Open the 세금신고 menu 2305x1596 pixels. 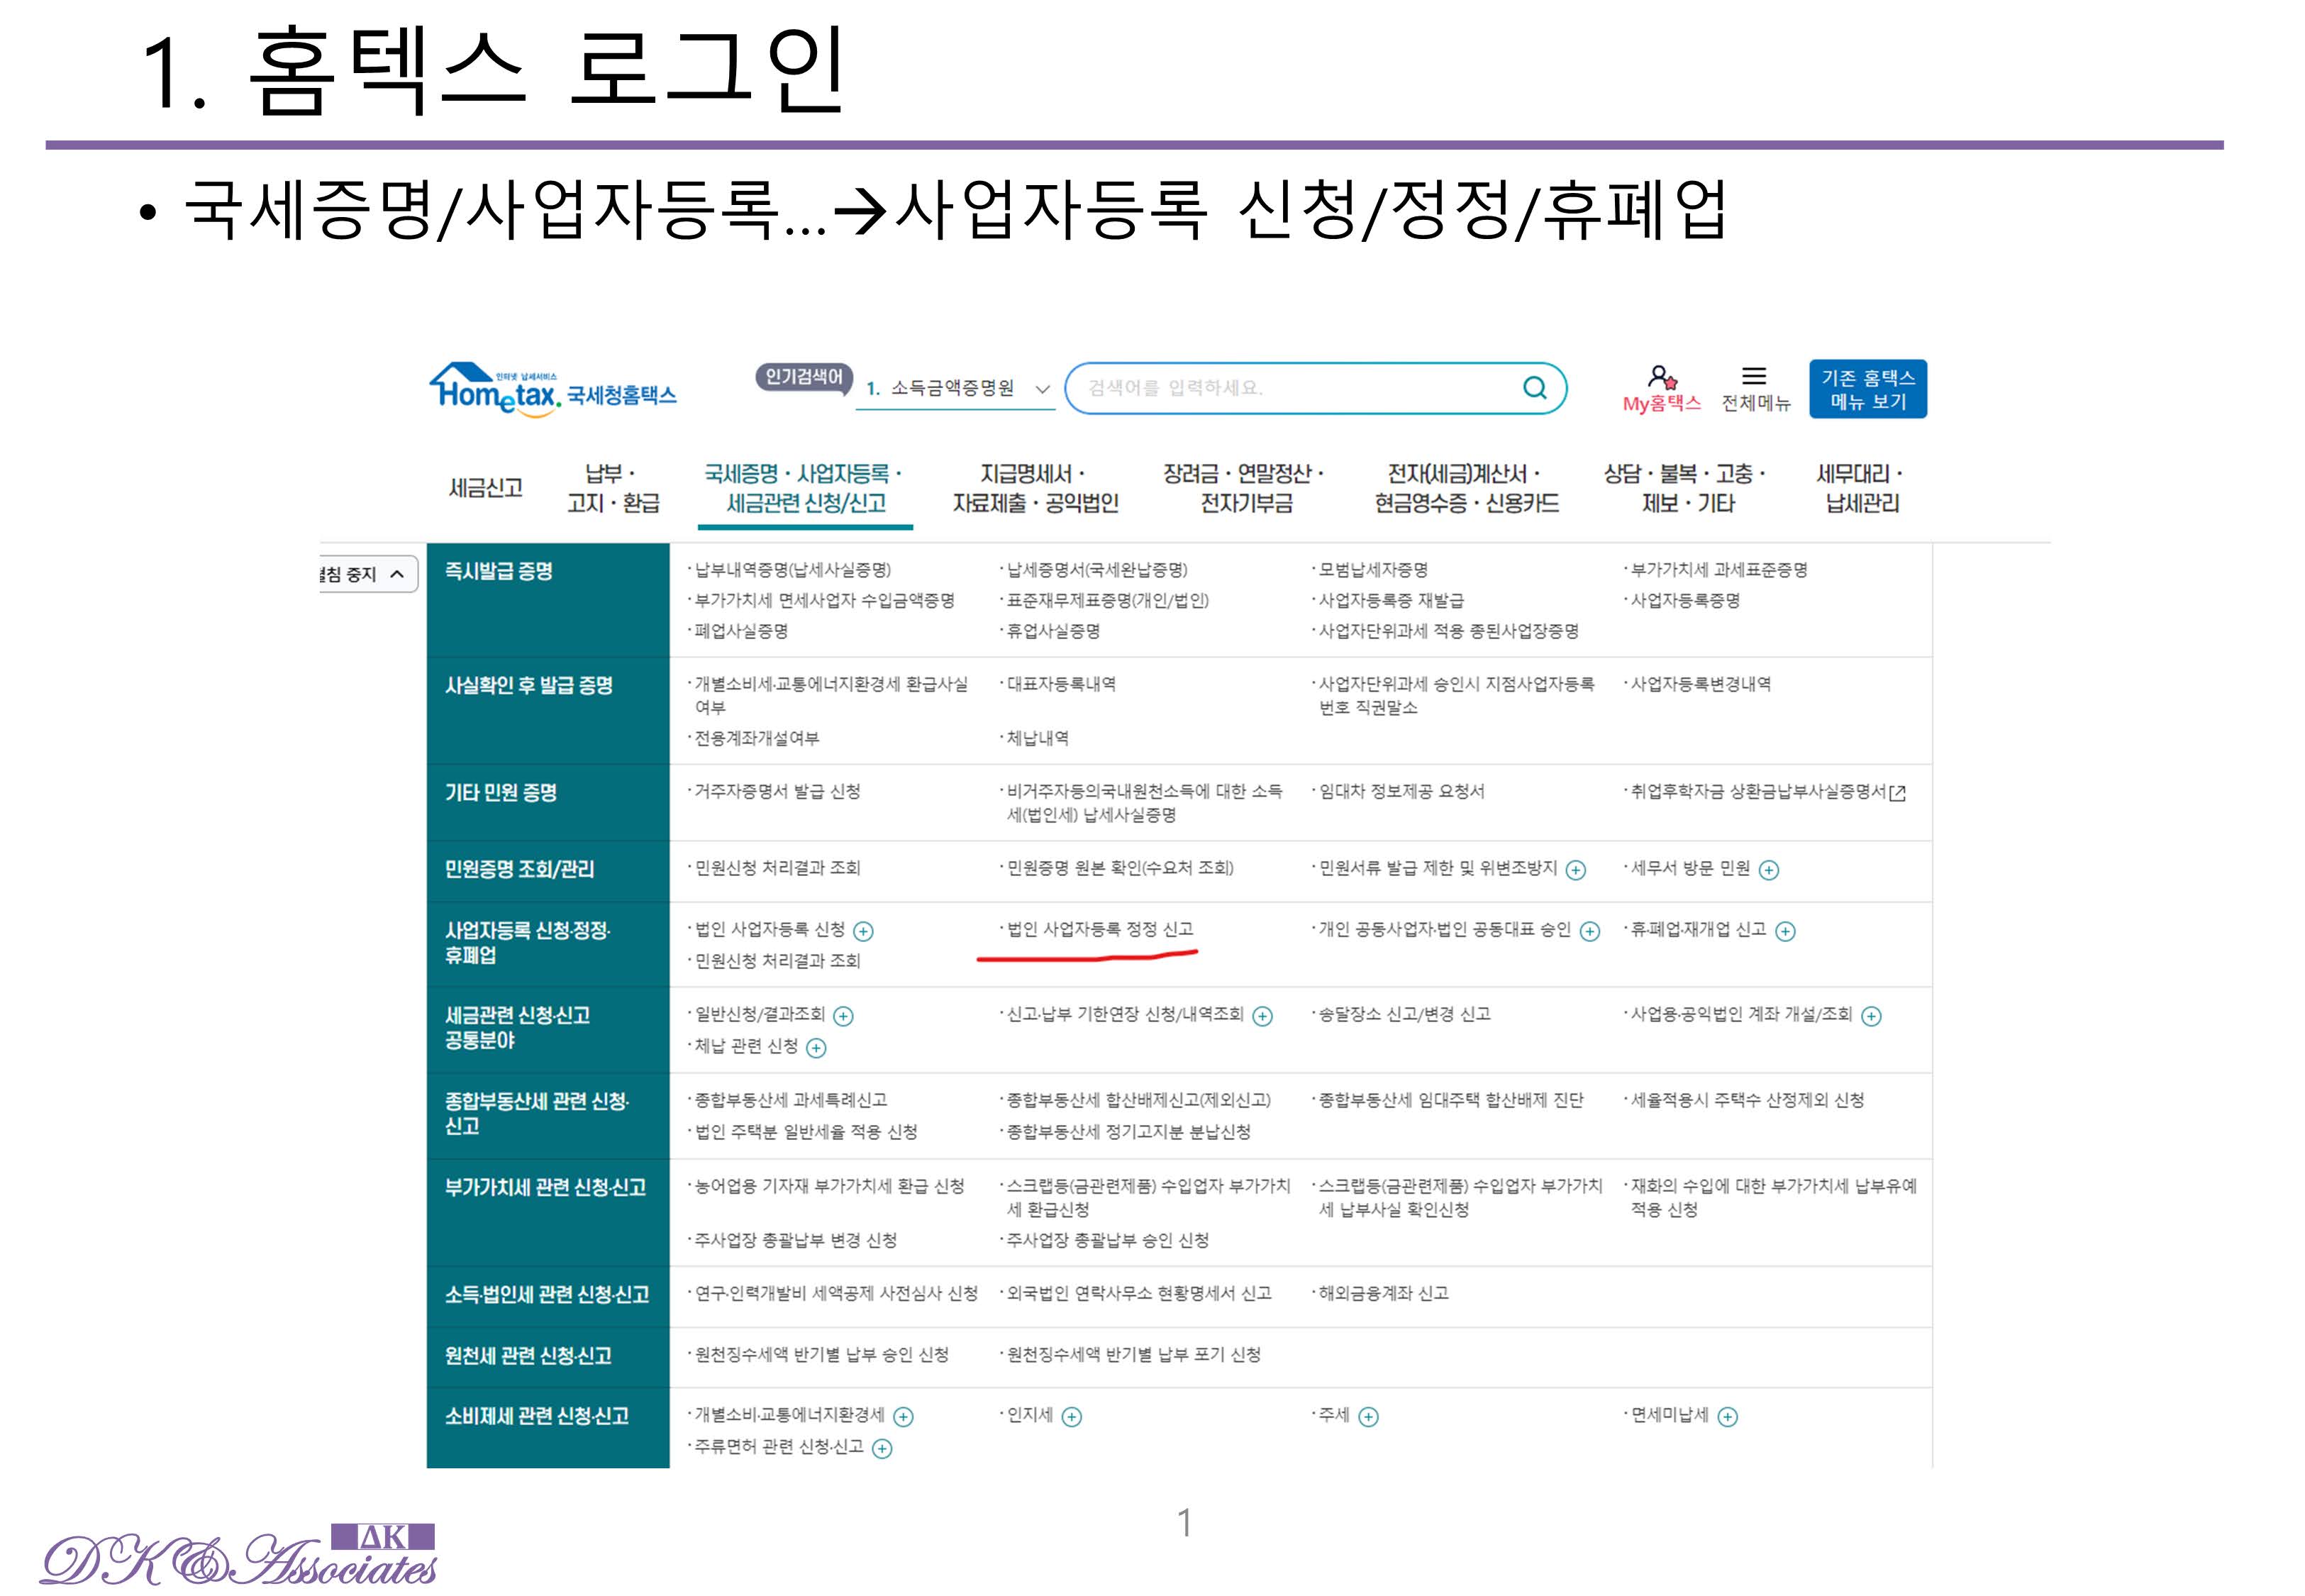pyautogui.click(x=486, y=488)
